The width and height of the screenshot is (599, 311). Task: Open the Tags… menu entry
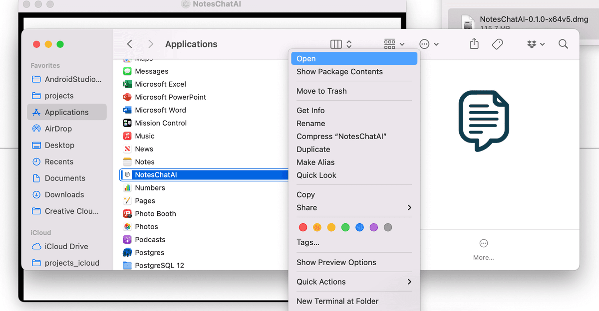tap(354, 243)
